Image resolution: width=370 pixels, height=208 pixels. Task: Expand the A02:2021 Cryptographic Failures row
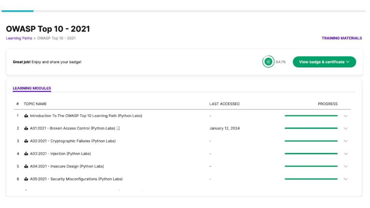pyautogui.click(x=346, y=141)
